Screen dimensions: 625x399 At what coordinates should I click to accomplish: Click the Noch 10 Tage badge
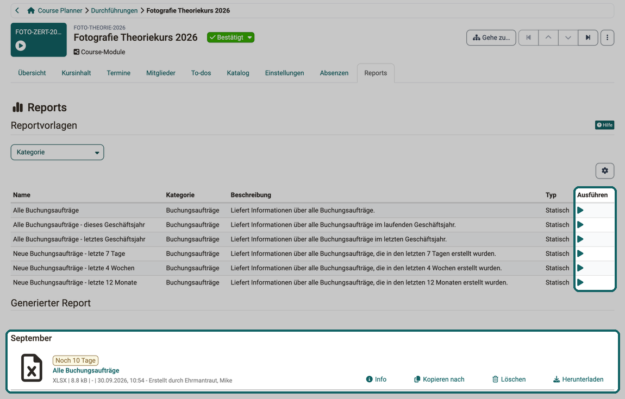coord(76,360)
